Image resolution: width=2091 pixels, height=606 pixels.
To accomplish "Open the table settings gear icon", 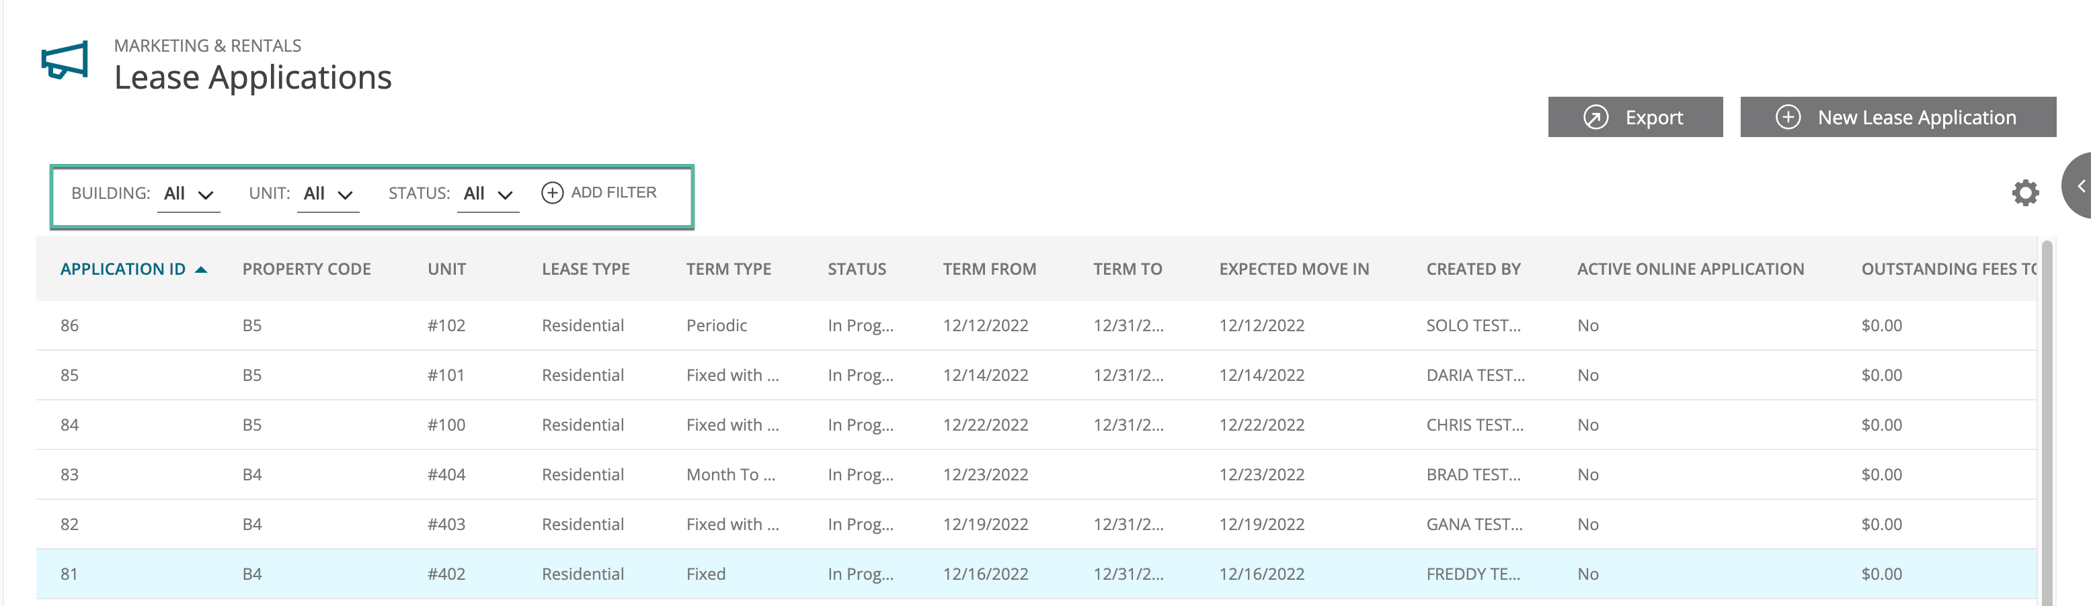I will tap(2025, 193).
